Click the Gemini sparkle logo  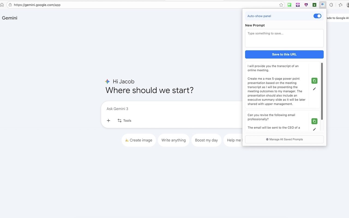click(107, 81)
